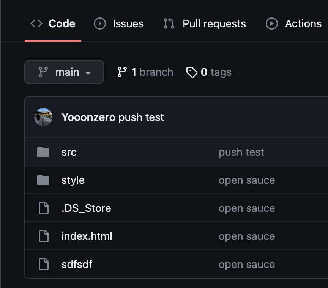This screenshot has height=288, width=328.
Task: Open the Actions tab
Action: click(293, 24)
